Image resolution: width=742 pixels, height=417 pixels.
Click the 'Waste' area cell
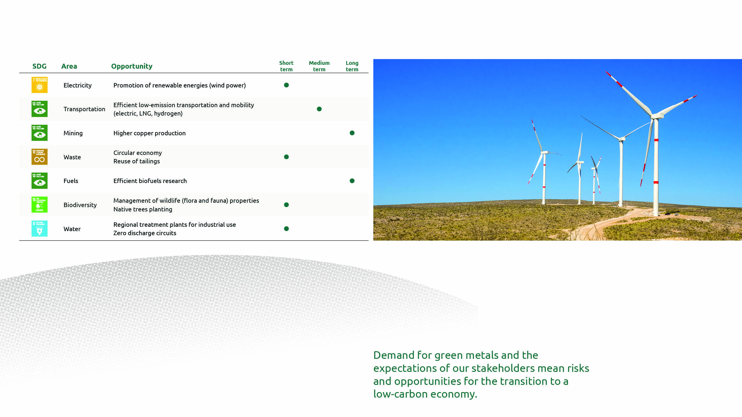(x=72, y=157)
